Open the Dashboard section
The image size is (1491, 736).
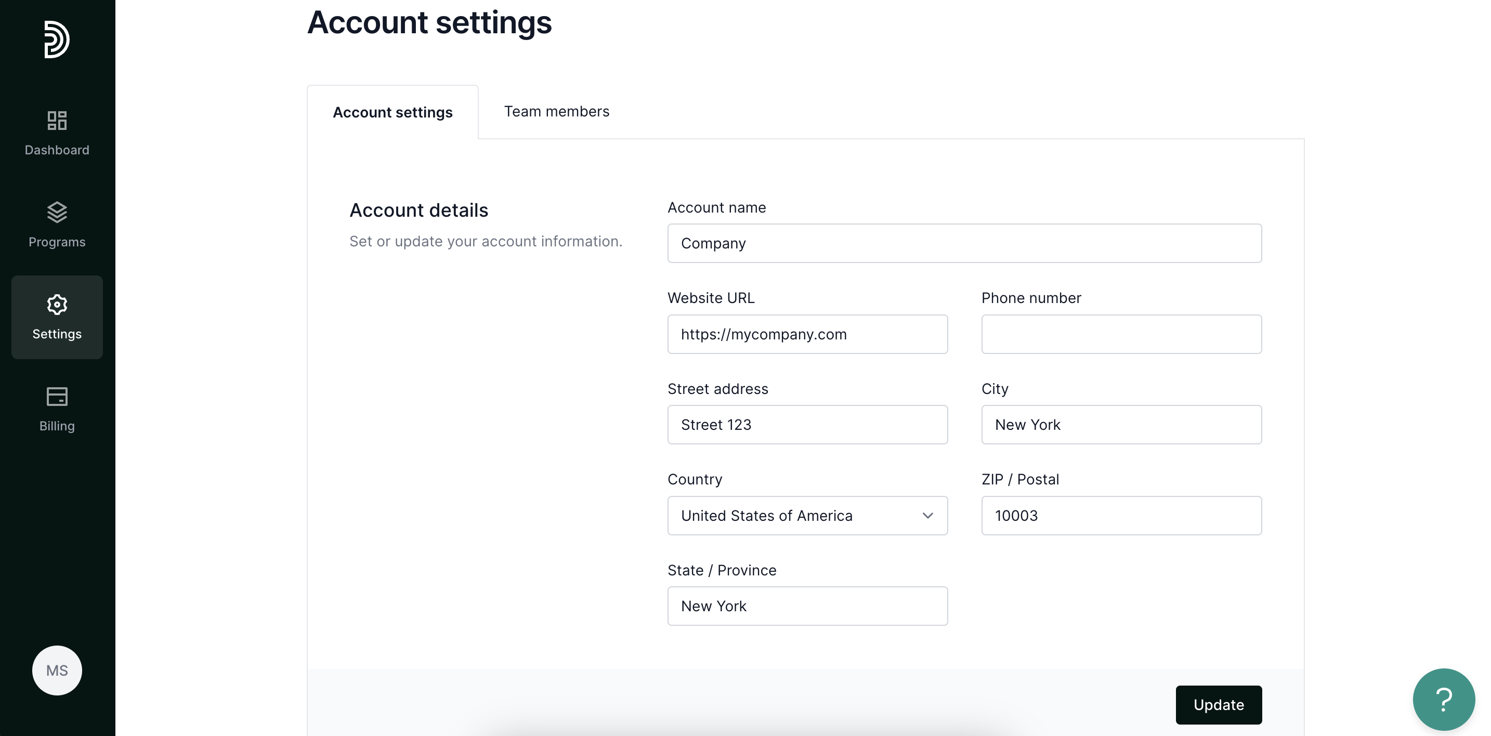57,134
